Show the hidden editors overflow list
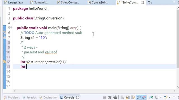This screenshot has width=179, height=100. [x=150, y=2]
